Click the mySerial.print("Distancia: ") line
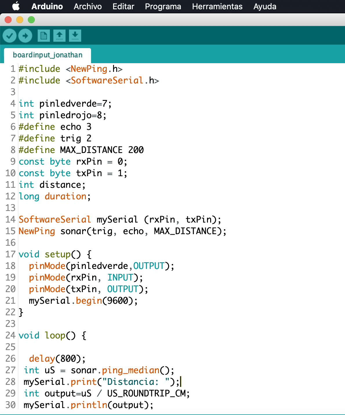 point(102,382)
